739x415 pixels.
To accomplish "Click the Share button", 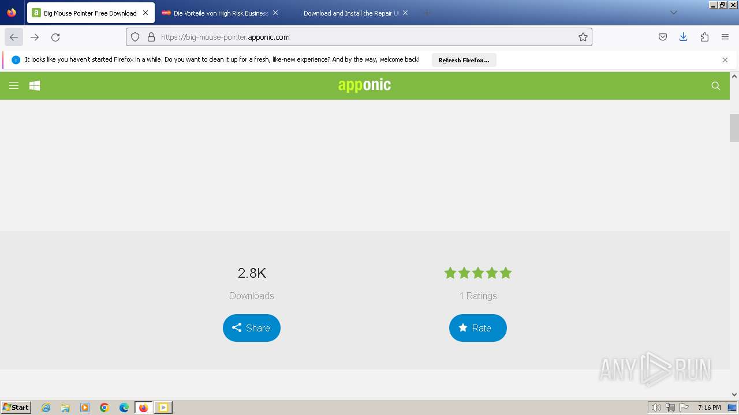I will (x=252, y=328).
